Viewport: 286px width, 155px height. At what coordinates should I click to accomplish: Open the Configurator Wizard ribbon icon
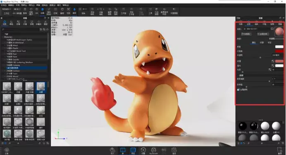pyautogui.click(x=164, y=11)
